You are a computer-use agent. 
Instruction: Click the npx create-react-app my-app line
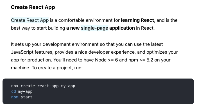coord(43,86)
